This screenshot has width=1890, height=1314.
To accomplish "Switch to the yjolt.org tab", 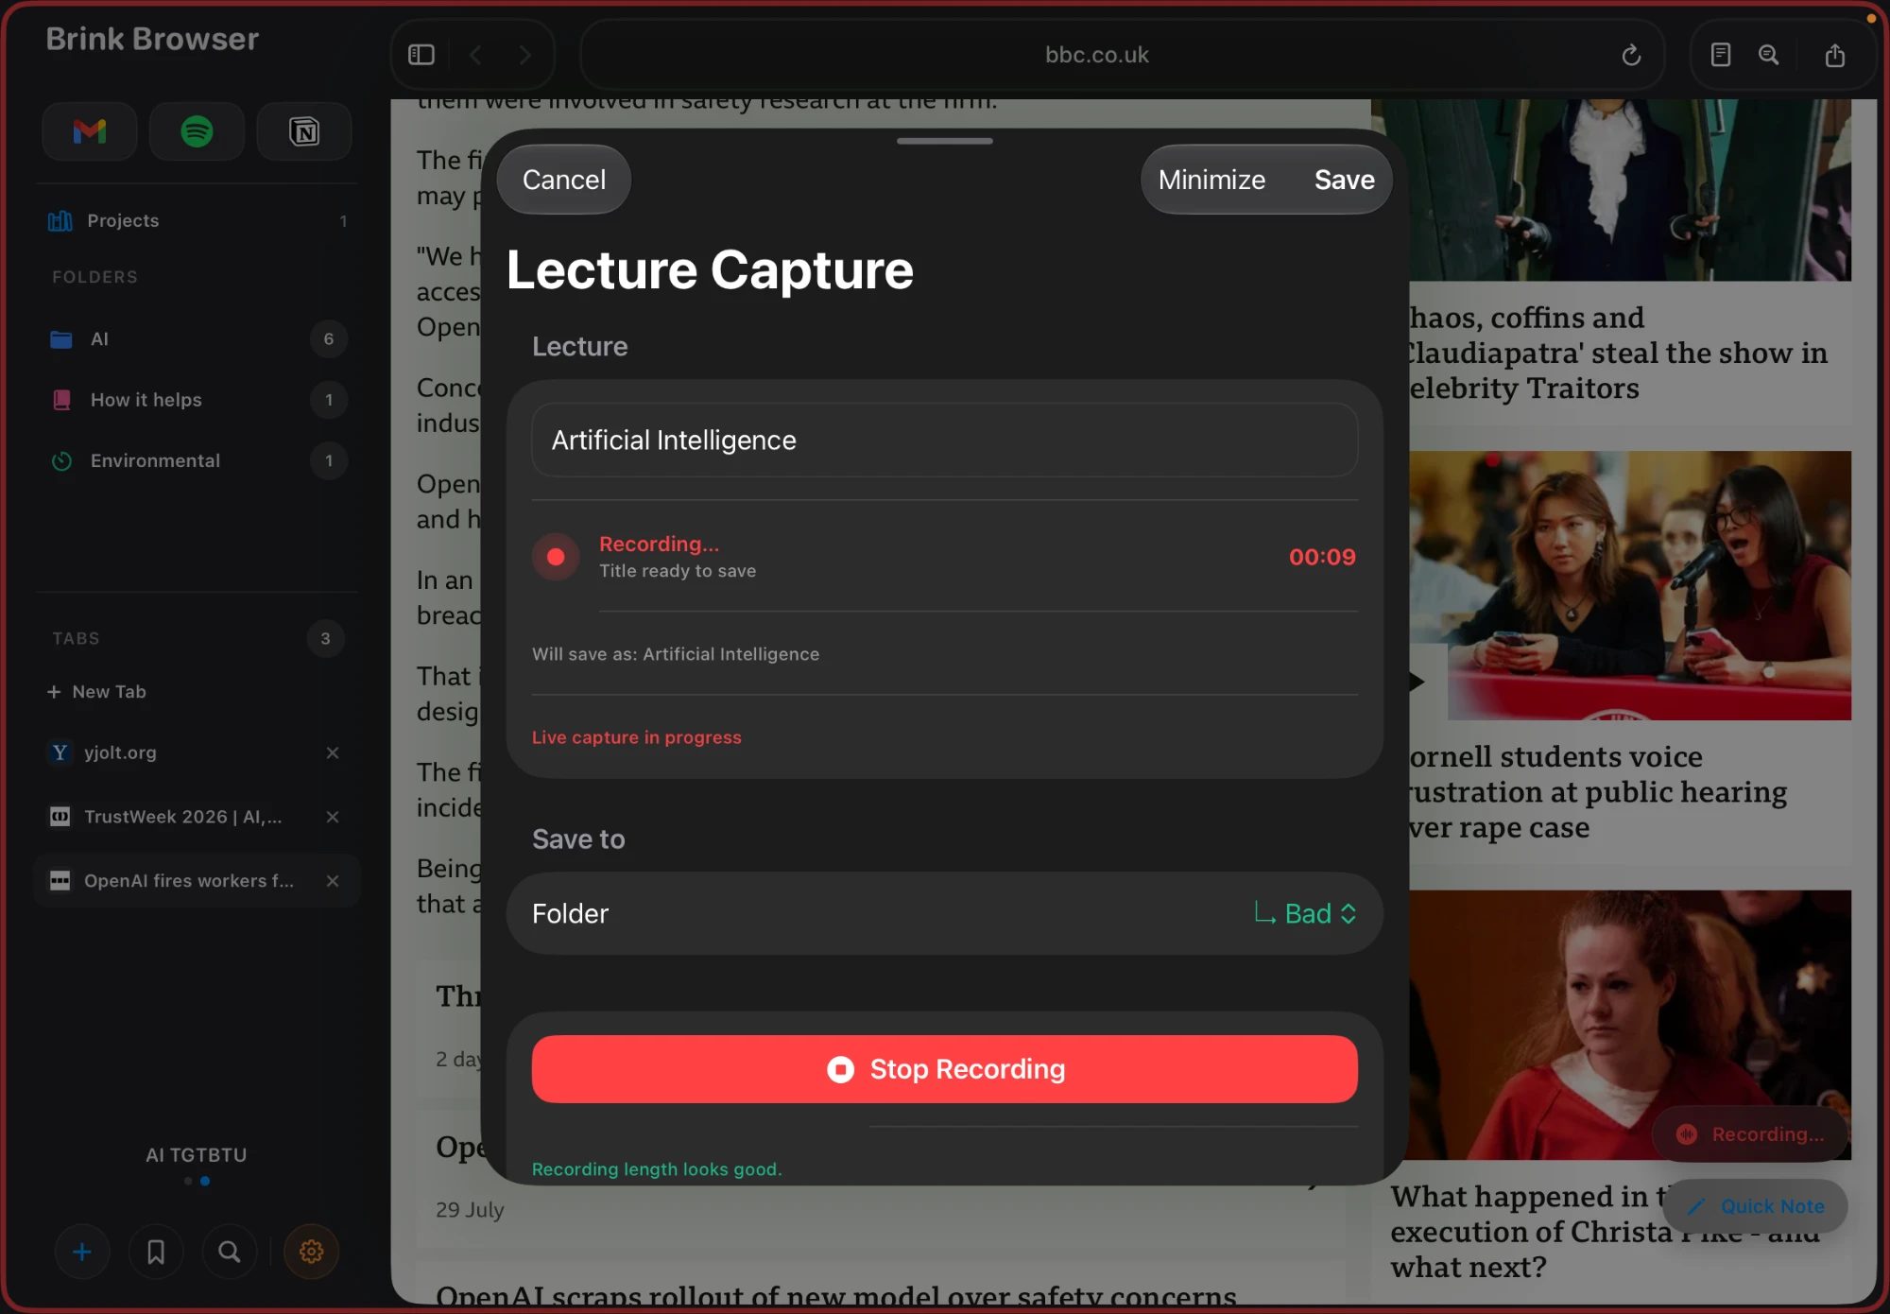I will (197, 752).
